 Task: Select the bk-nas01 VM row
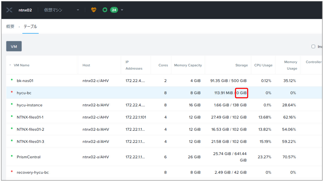pyautogui.click(x=164, y=81)
